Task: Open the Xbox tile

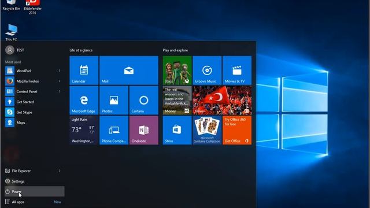Action: click(x=177, y=70)
